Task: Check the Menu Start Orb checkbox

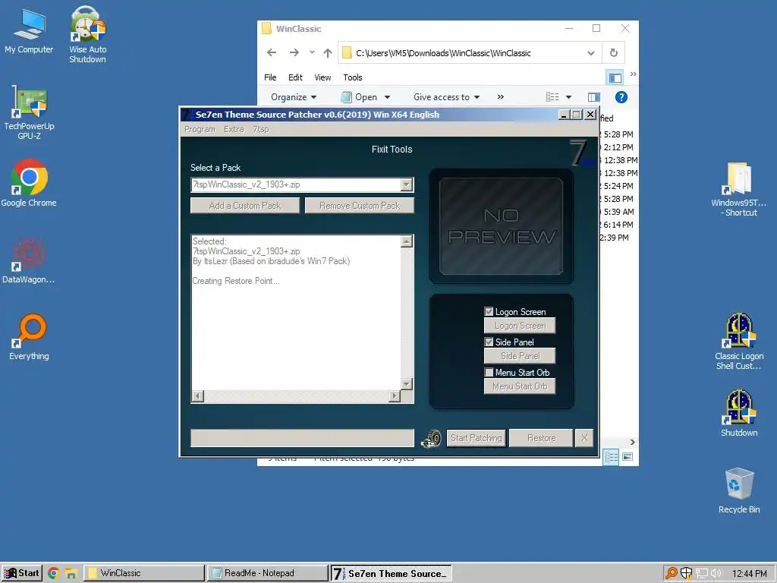Action: 489,372
